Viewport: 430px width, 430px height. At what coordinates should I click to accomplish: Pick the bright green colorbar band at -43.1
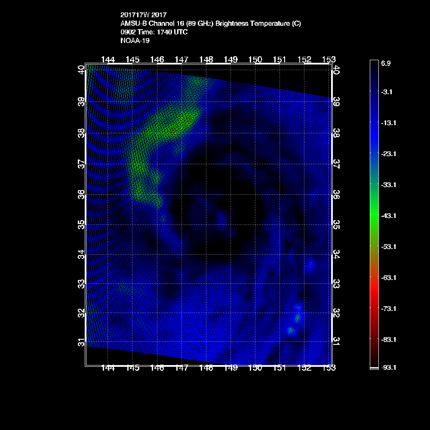click(374, 215)
